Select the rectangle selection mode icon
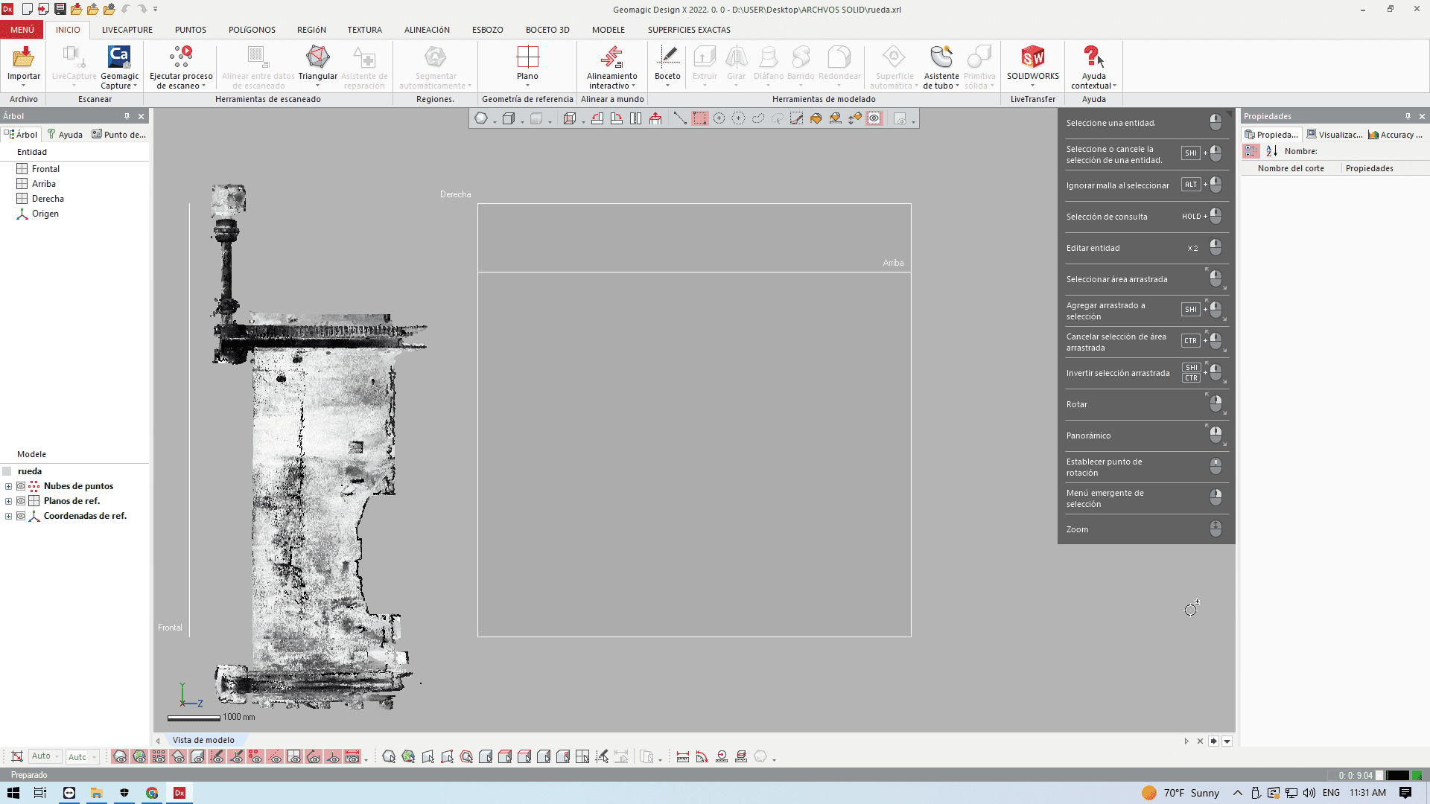This screenshot has width=1430, height=804. pyautogui.click(x=699, y=118)
